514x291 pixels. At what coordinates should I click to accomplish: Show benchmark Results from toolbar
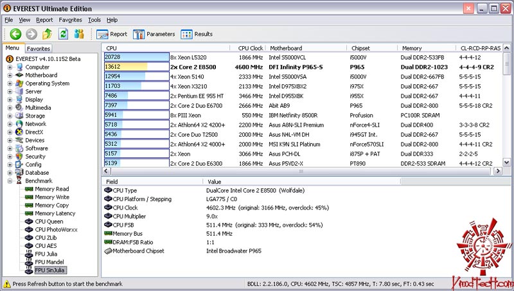(x=197, y=34)
